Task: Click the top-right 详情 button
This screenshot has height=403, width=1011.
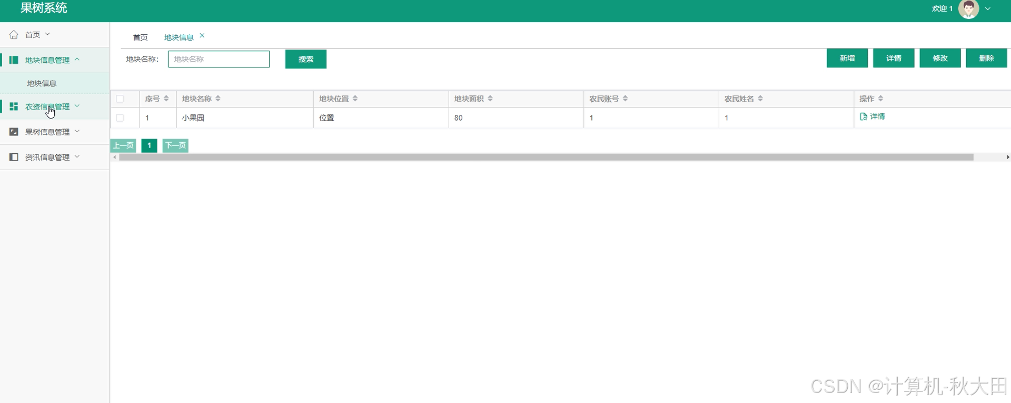Action: click(894, 58)
